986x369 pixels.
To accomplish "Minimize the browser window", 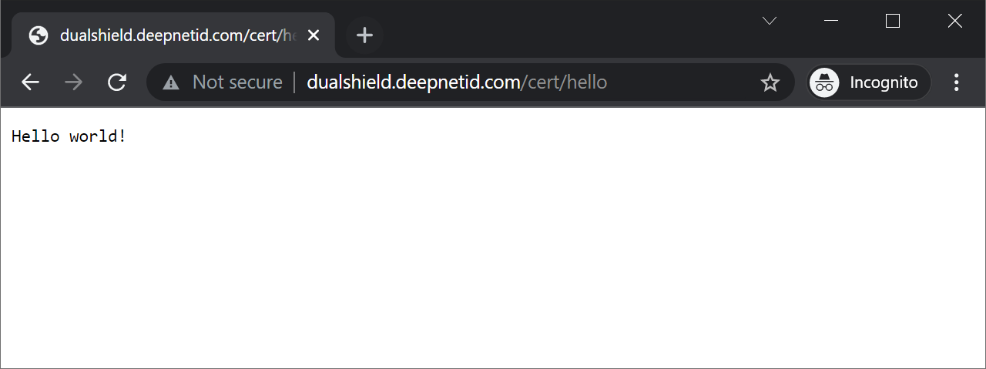I will pyautogui.click(x=831, y=22).
